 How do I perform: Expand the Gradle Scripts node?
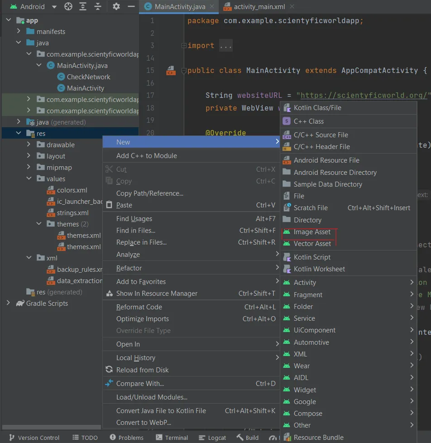point(9,303)
